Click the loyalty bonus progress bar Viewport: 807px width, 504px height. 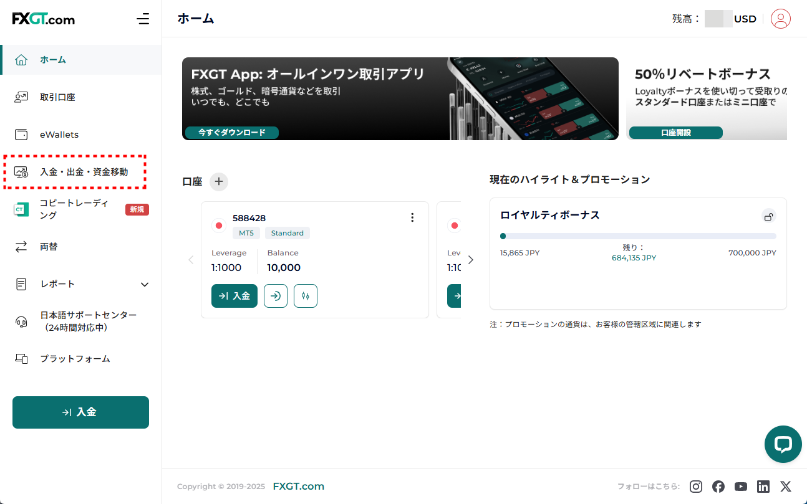click(x=639, y=236)
